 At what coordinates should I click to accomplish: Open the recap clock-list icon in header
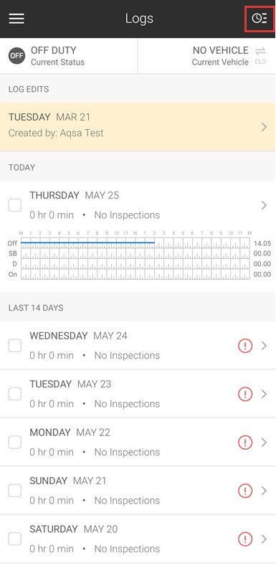click(259, 18)
